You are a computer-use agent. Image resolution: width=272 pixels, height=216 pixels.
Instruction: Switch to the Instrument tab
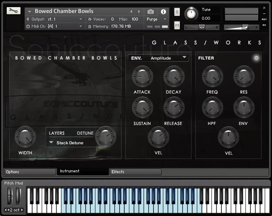click(83, 171)
